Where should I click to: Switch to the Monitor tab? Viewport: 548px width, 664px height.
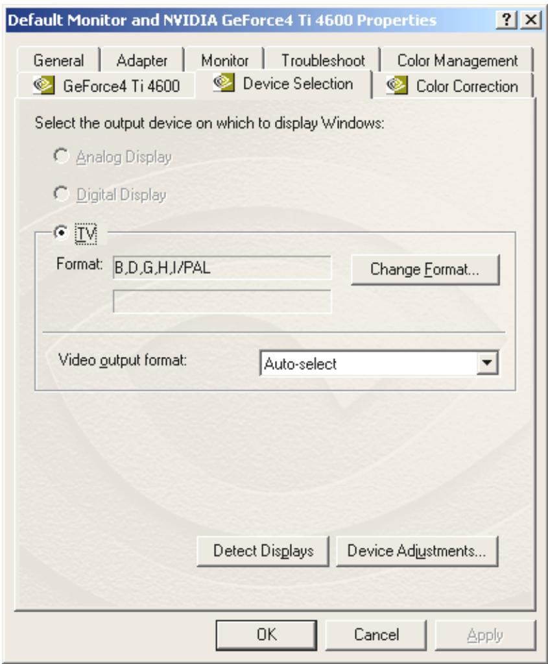(x=224, y=60)
